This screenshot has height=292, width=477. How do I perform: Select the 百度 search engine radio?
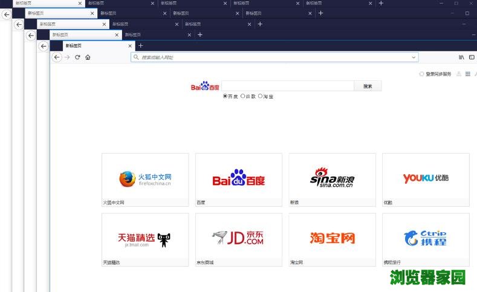[x=226, y=96]
